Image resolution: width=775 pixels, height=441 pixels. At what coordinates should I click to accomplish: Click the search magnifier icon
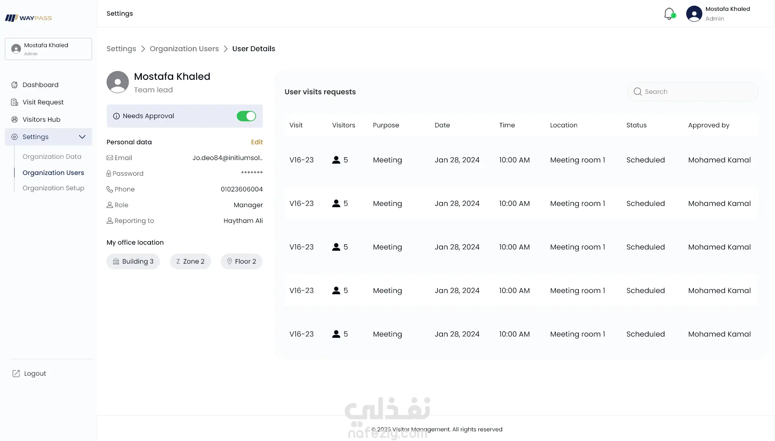point(637,92)
